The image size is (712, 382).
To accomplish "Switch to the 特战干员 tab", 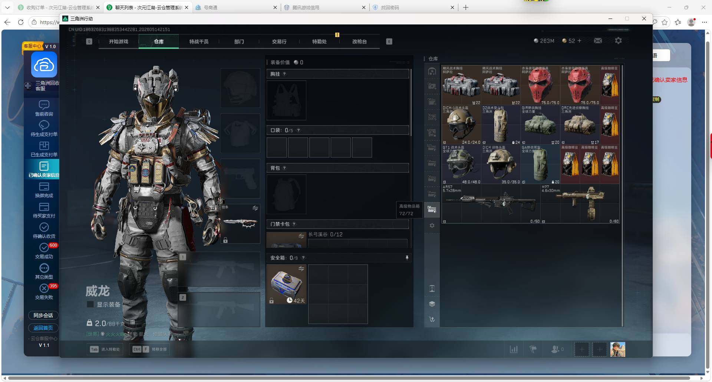I will click(199, 41).
